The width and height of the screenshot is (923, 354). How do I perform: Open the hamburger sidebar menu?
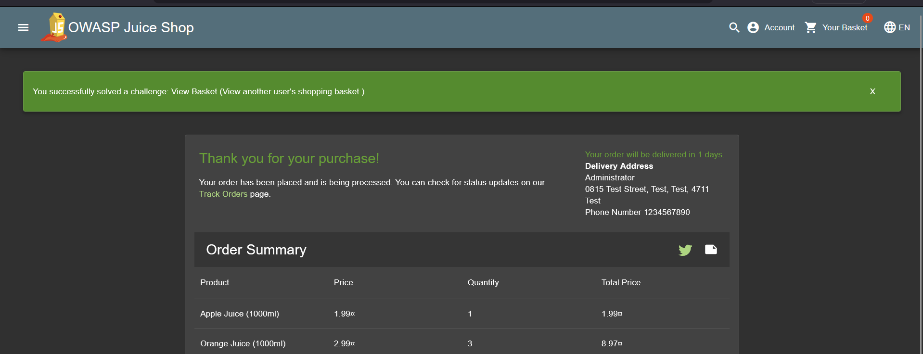point(23,27)
